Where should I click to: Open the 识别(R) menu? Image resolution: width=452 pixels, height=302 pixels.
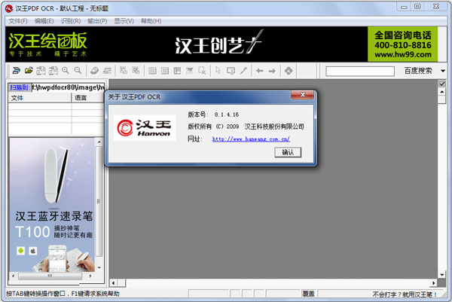click(x=71, y=21)
